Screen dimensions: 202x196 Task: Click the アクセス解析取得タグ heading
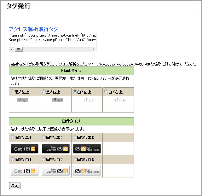pyautogui.click(x=33, y=29)
